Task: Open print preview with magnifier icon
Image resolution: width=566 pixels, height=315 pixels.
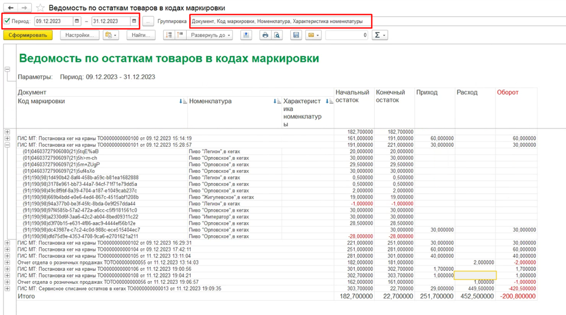Action: pyautogui.click(x=277, y=35)
